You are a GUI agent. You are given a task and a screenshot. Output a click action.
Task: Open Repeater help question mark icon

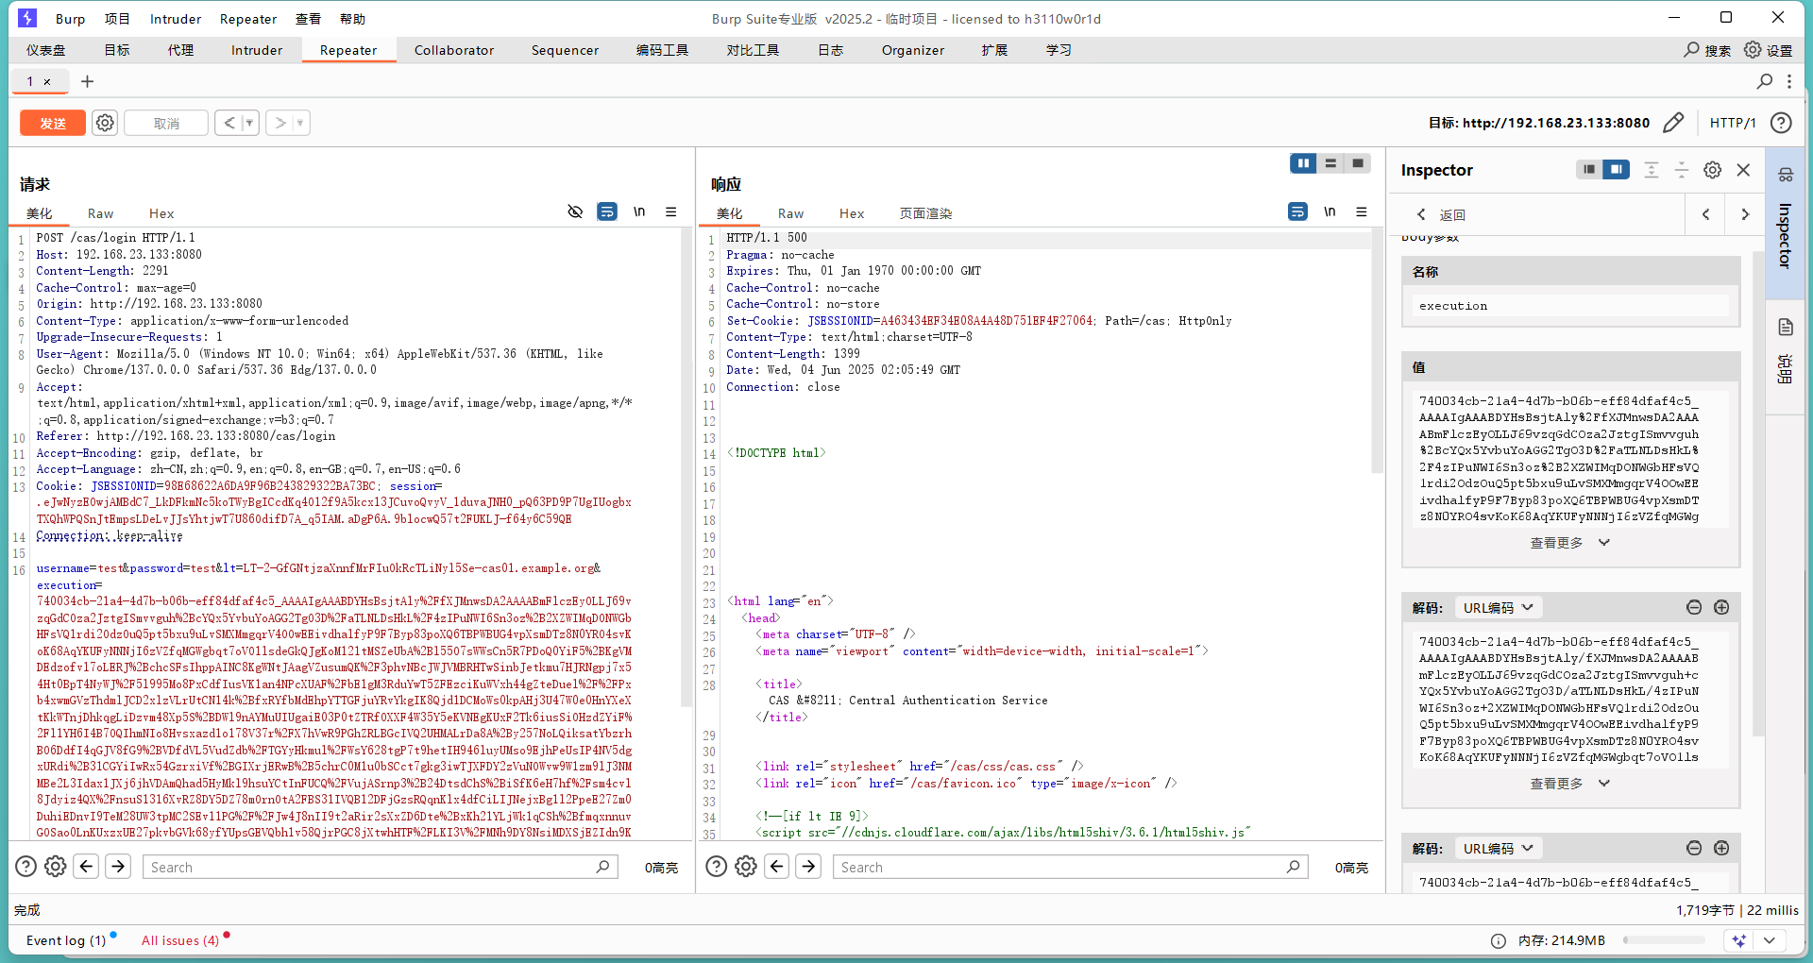coord(1781,123)
